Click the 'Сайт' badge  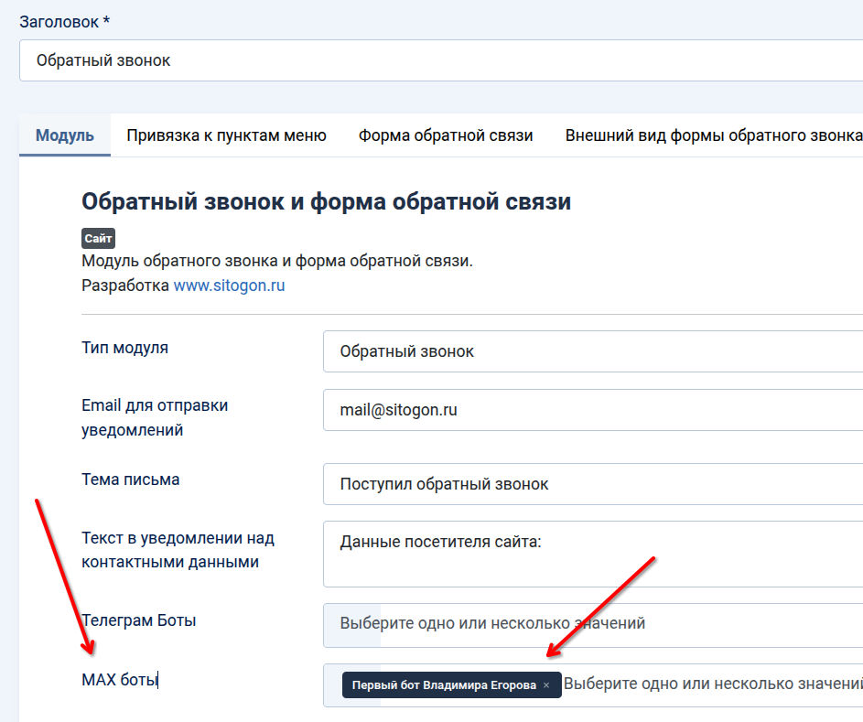[x=98, y=238]
